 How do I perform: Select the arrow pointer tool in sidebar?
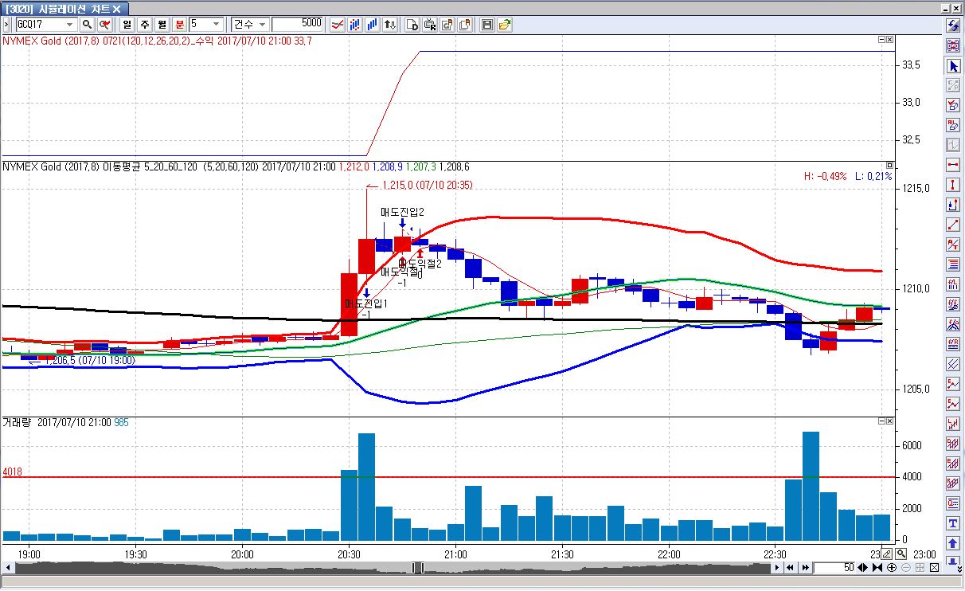point(953,66)
